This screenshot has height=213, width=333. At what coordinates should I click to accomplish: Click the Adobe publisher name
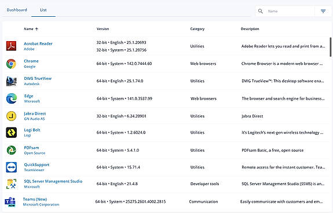coord(29,49)
